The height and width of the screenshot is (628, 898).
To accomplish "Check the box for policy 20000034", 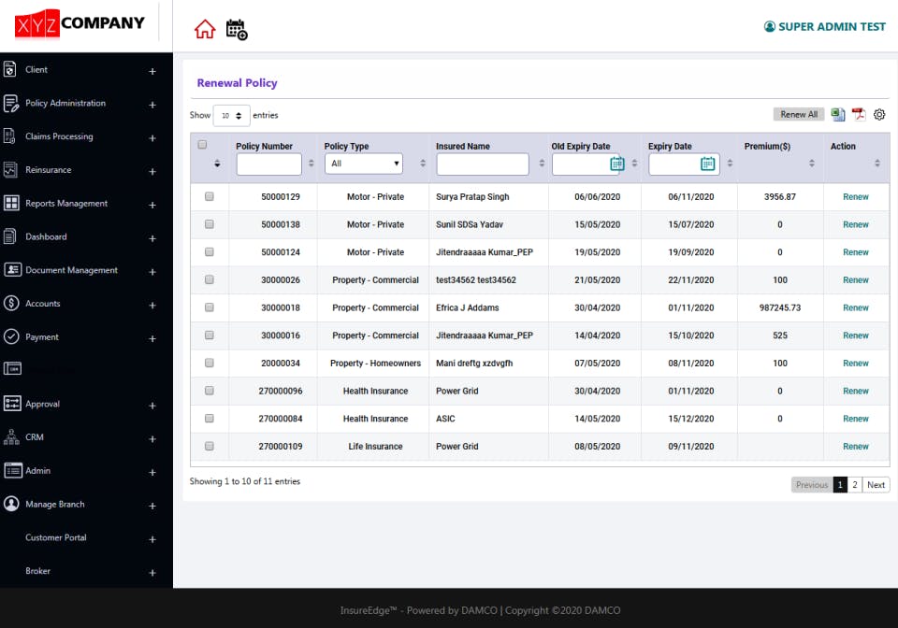I will 209,363.
